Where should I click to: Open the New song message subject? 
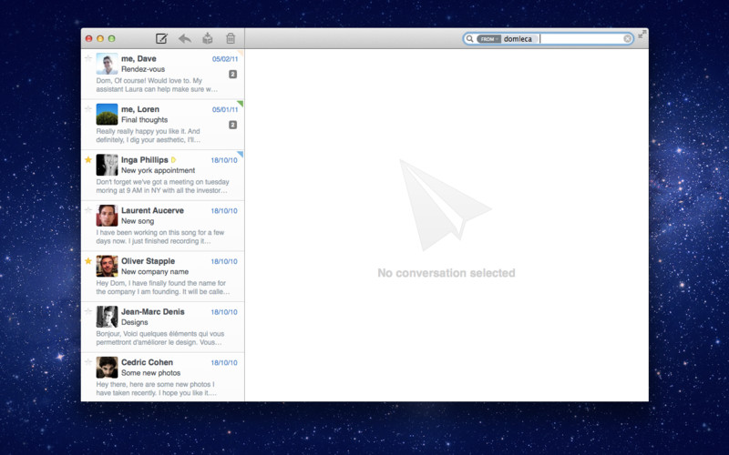[138, 221]
